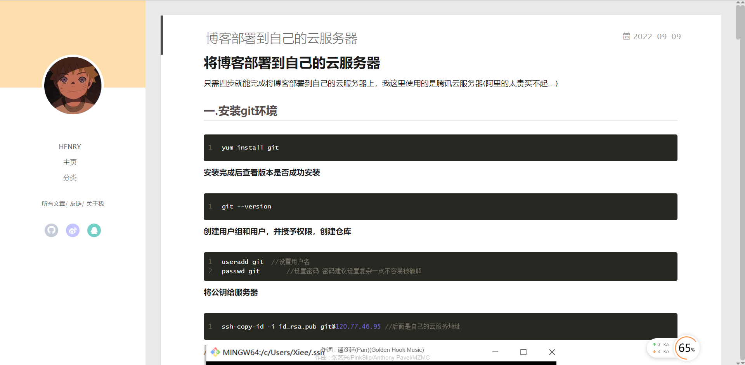Screen dimensions: 745x365
Task: Click the IP address 120.77.46.95 in code
Action: (x=358, y=327)
